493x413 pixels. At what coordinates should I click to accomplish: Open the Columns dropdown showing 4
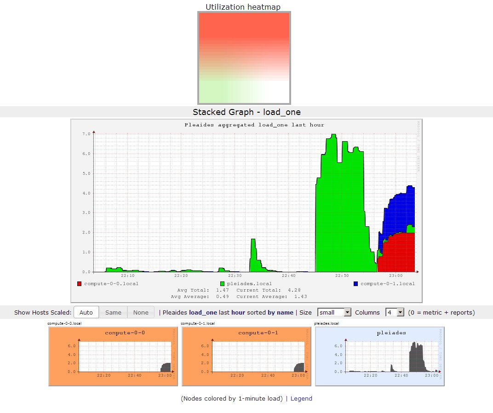pos(395,312)
